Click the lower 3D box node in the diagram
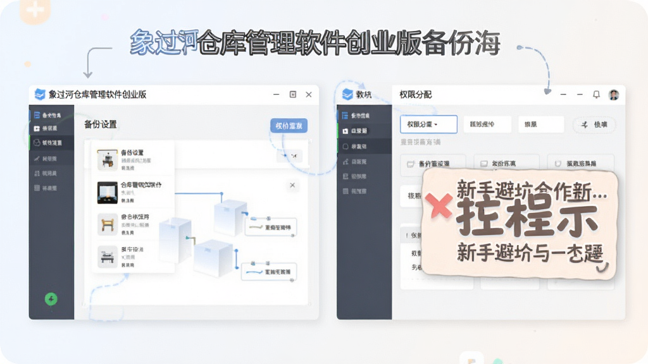This screenshot has height=364, width=648. click(213, 258)
